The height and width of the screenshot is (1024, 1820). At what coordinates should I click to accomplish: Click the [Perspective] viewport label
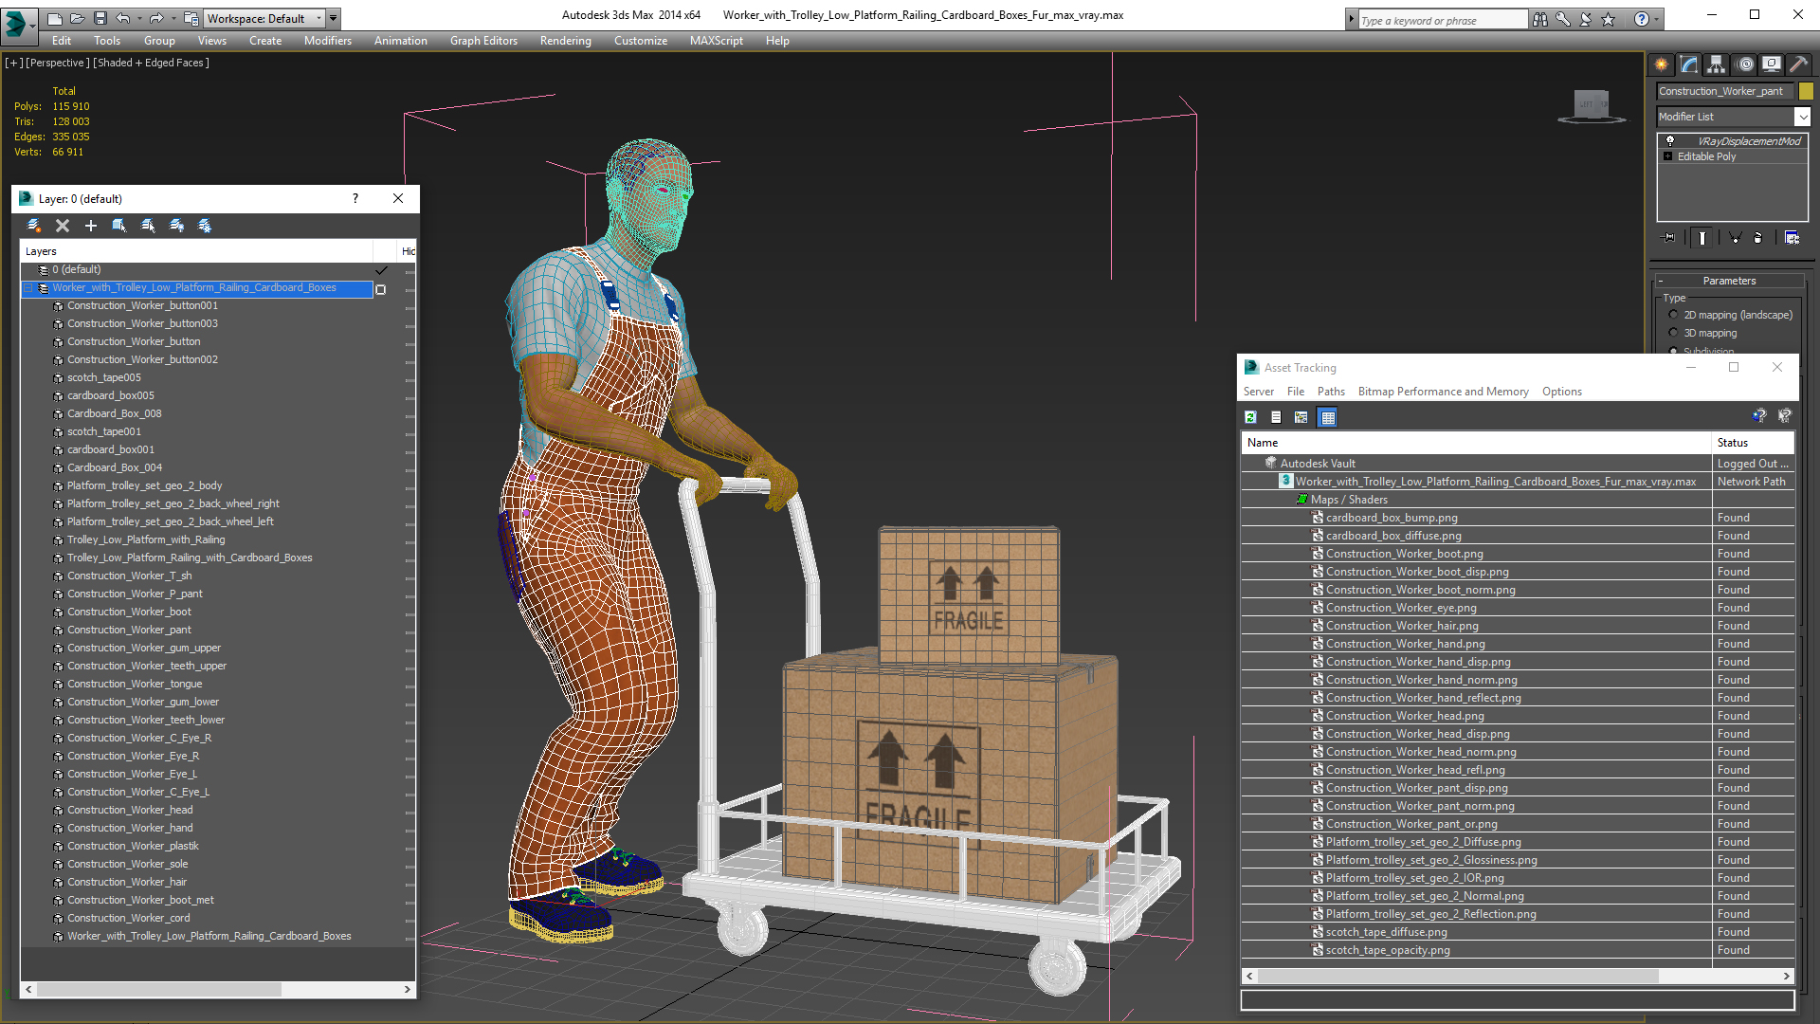tap(58, 63)
